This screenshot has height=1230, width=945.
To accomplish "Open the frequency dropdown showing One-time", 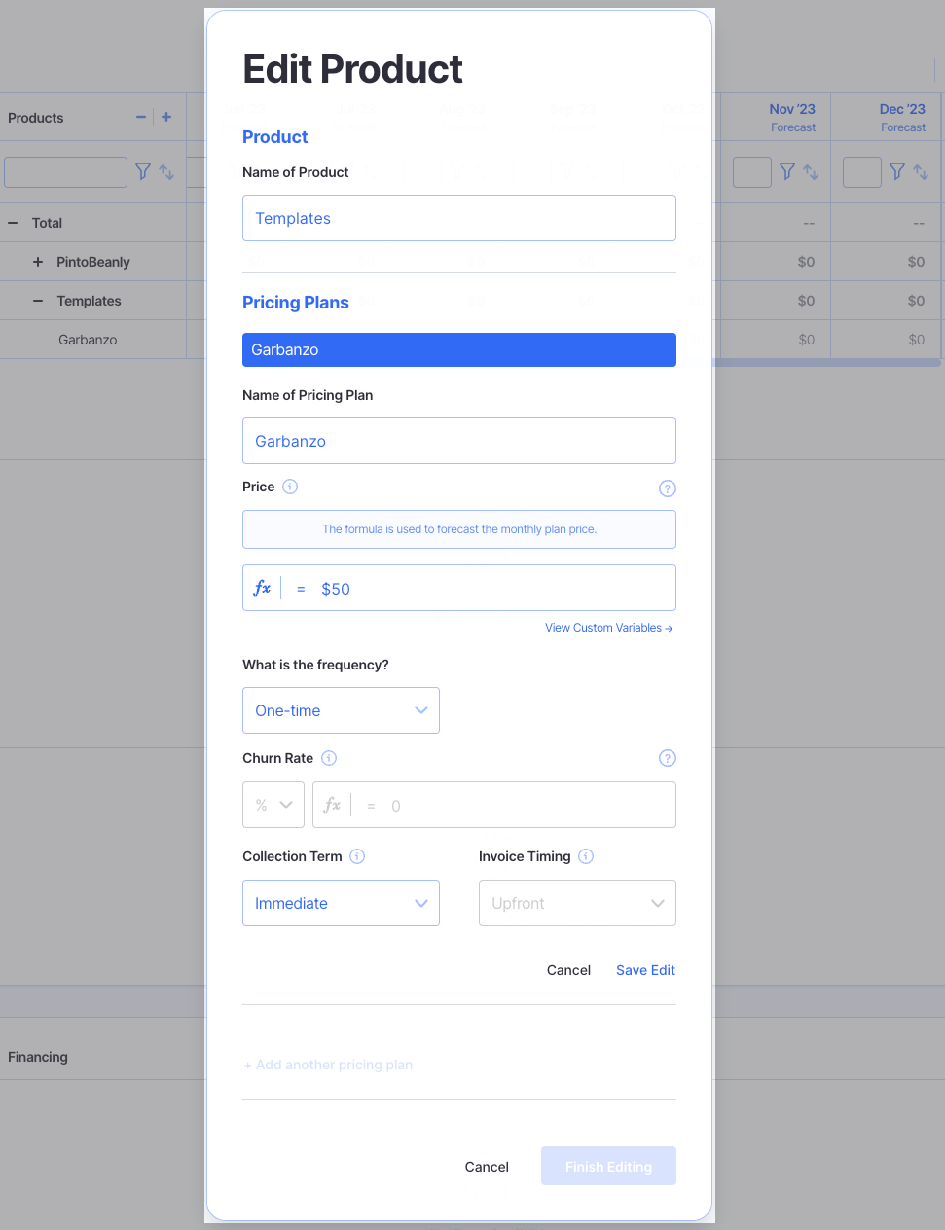I will [x=341, y=710].
